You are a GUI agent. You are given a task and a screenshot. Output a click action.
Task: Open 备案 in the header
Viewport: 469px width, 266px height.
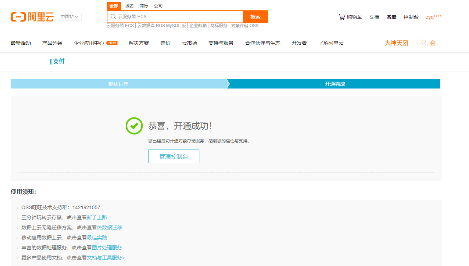click(x=391, y=17)
